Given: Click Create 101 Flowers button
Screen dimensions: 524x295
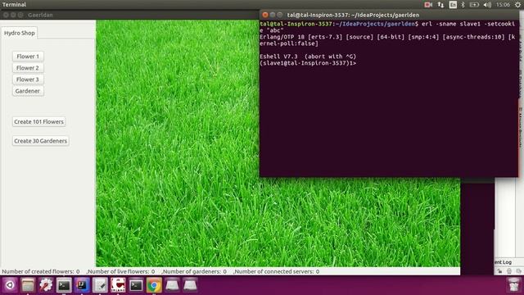Looking at the screenshot, I should tap(38, 122).
